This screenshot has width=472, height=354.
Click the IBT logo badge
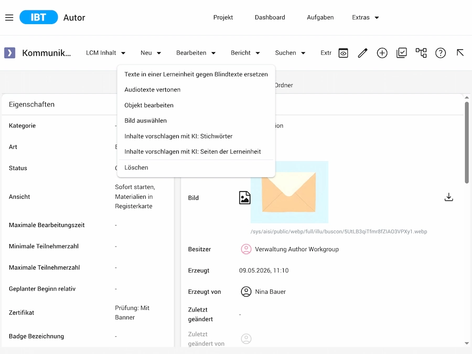[x=38, y=17]
